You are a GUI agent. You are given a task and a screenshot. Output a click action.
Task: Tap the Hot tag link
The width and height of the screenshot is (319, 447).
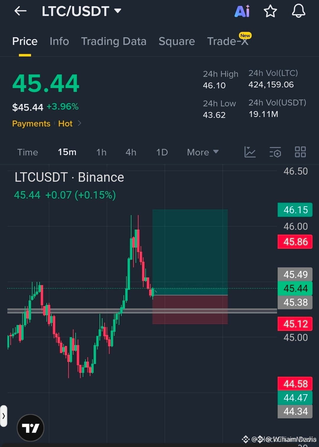click(65, 123)
